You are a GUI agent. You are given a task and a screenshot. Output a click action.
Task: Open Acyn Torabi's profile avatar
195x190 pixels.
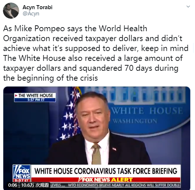(11, 11)
